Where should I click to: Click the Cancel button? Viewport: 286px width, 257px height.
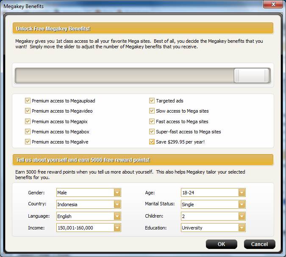260,244
